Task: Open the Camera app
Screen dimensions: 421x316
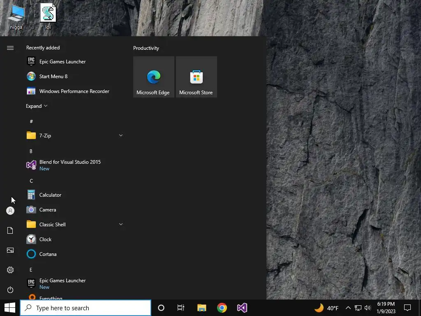Action: [x=75, y=209]
